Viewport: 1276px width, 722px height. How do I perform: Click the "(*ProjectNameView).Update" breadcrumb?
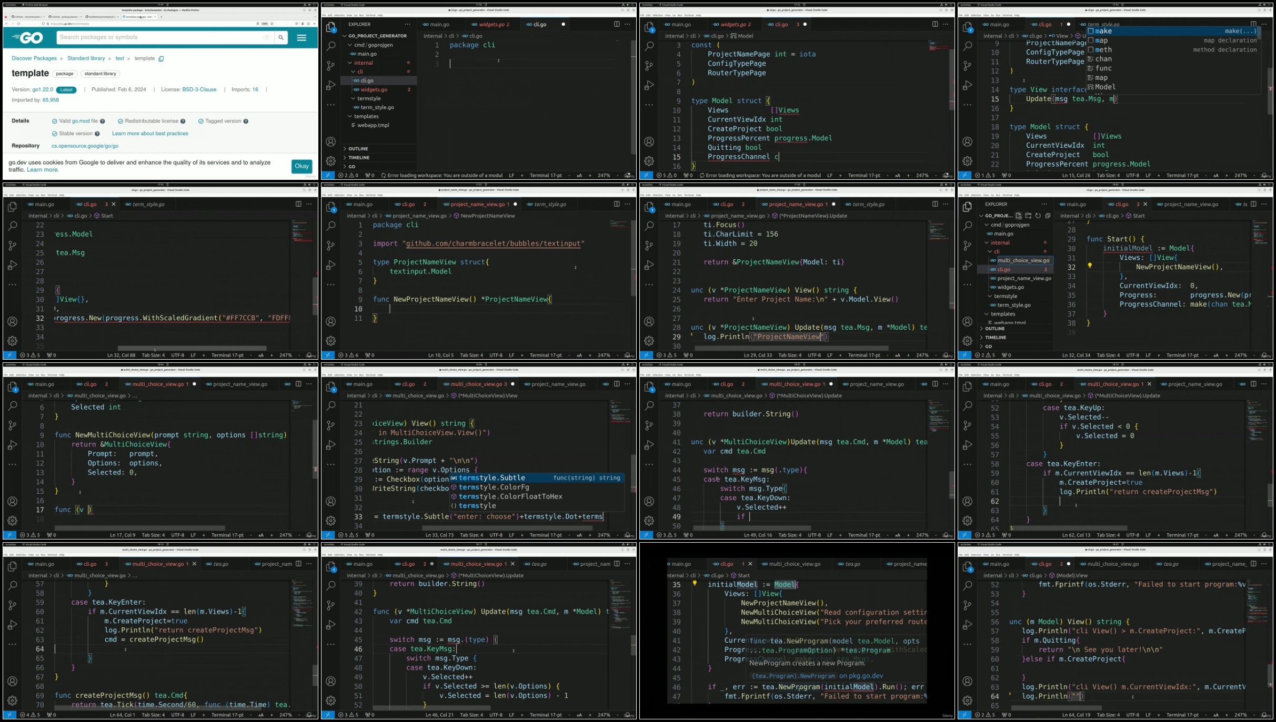(x=812, y=216)
